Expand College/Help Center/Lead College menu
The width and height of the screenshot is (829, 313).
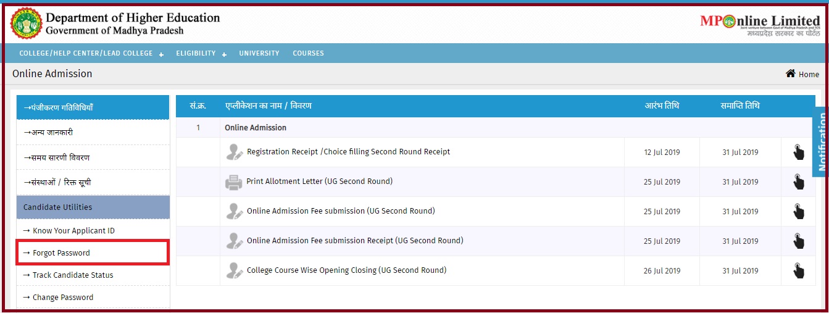click(x=91, y=54)
